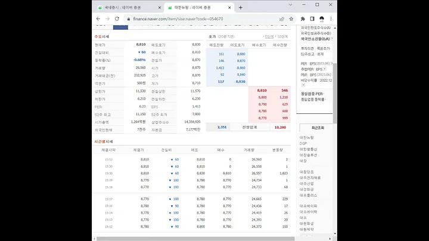This screenshot has height=241, width=429.
Task: Click help icon below 배당수익률
Action: pos(303,85)
